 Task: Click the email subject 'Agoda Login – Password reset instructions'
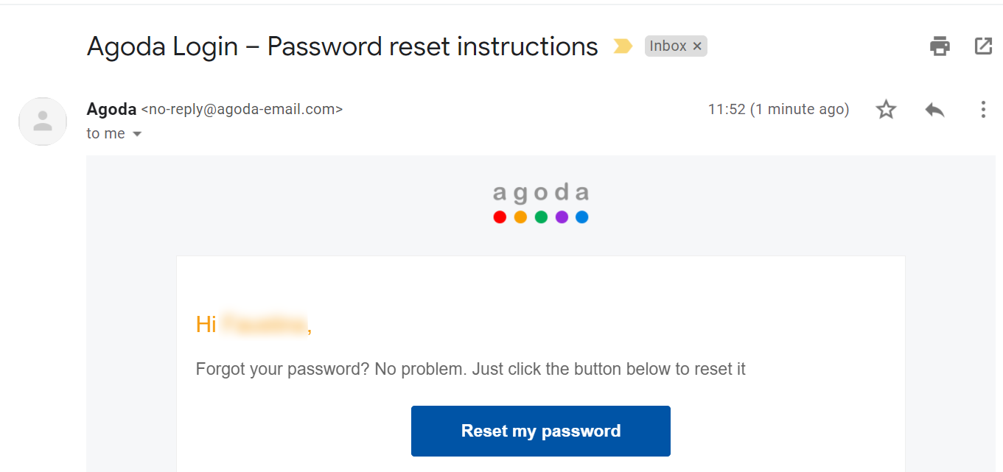[343, 46]
